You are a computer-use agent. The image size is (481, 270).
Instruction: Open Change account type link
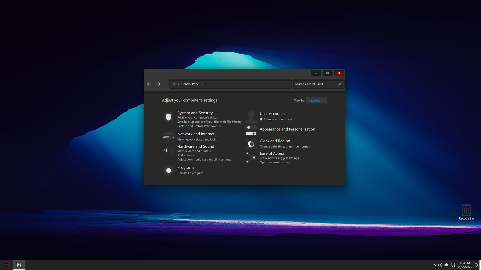pos(278,119)
